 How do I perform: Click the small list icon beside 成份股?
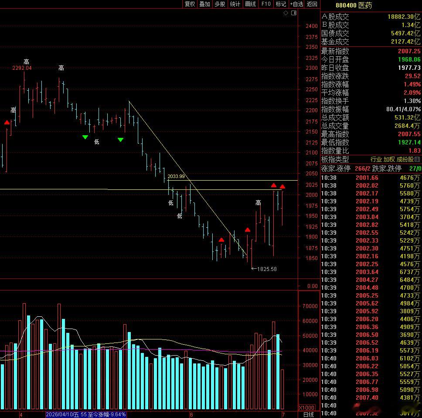(x=417, y=159)
